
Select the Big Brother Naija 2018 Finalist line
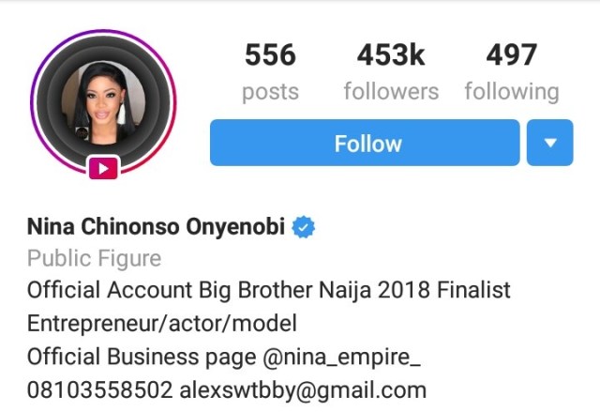pyautogui.click(x=269, y=290)
